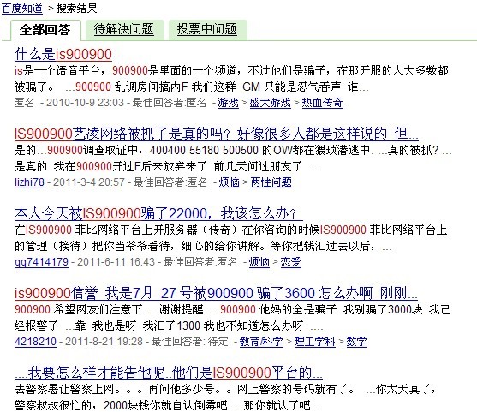This screenshot has height=412, width=477.
Task: View user qq7414179 profile link
Action: pyautogui.click(x=41, y=262)
